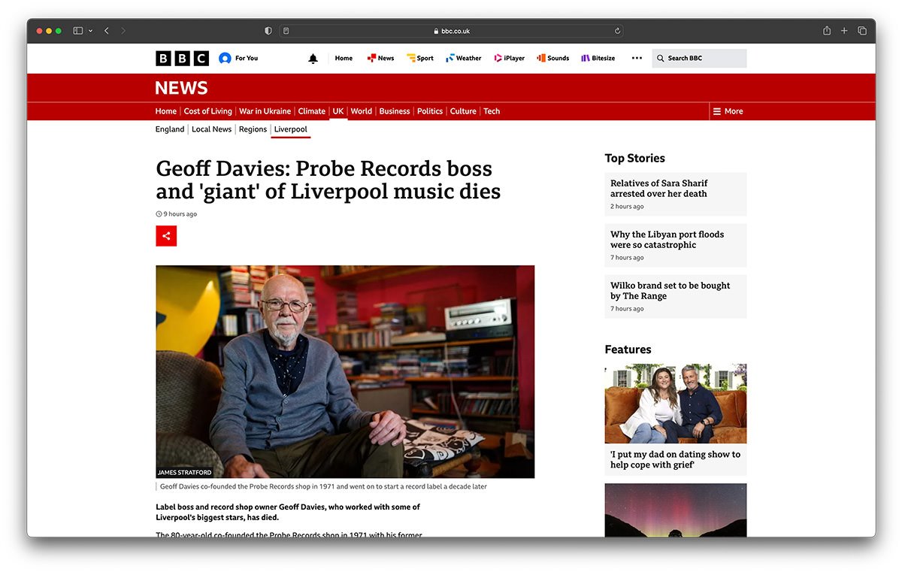Screen dimensions: 902x572
Task: Select Culture news section
Action: [x=463, y=111]
